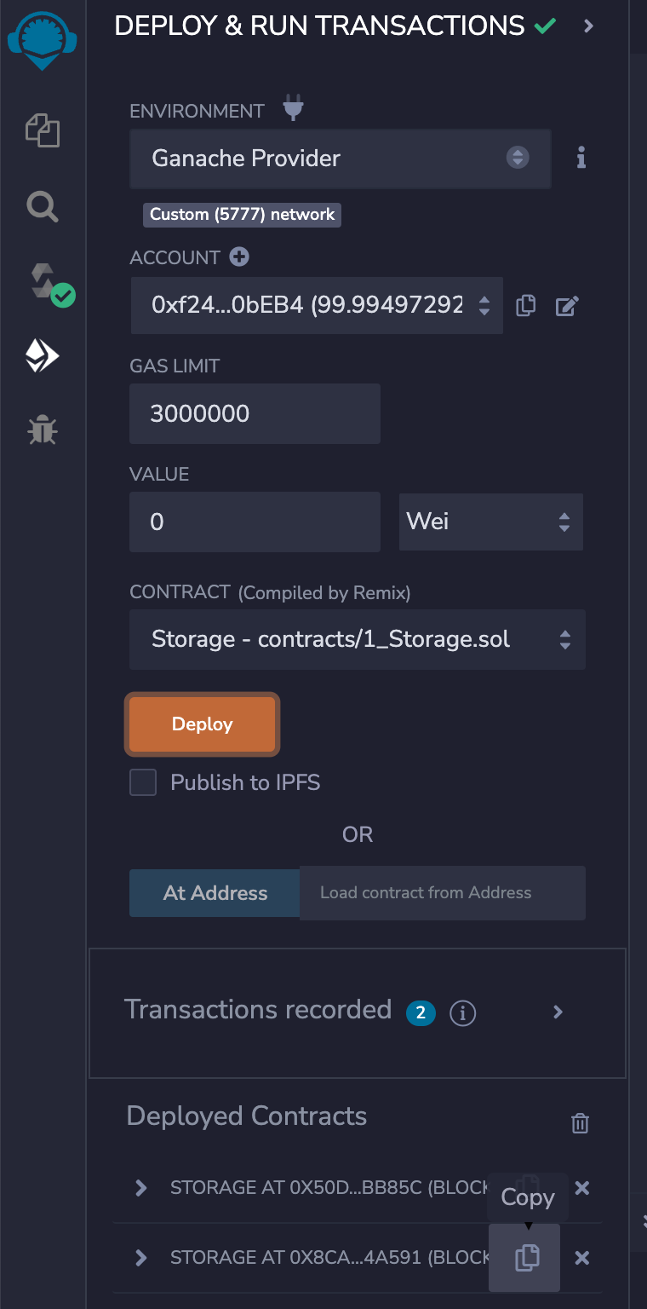Click the edit account sign-message icon
647x1309 pixels.
pyautogui.click(x=567, y=305)
